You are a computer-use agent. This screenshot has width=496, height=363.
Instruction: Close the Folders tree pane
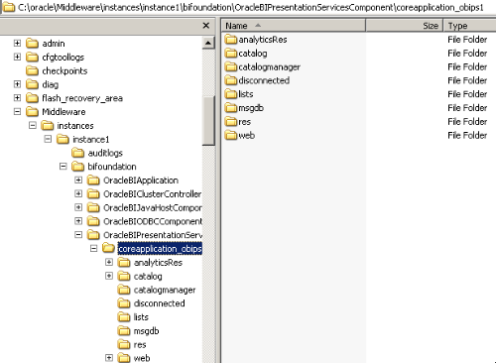pos(206,26)
